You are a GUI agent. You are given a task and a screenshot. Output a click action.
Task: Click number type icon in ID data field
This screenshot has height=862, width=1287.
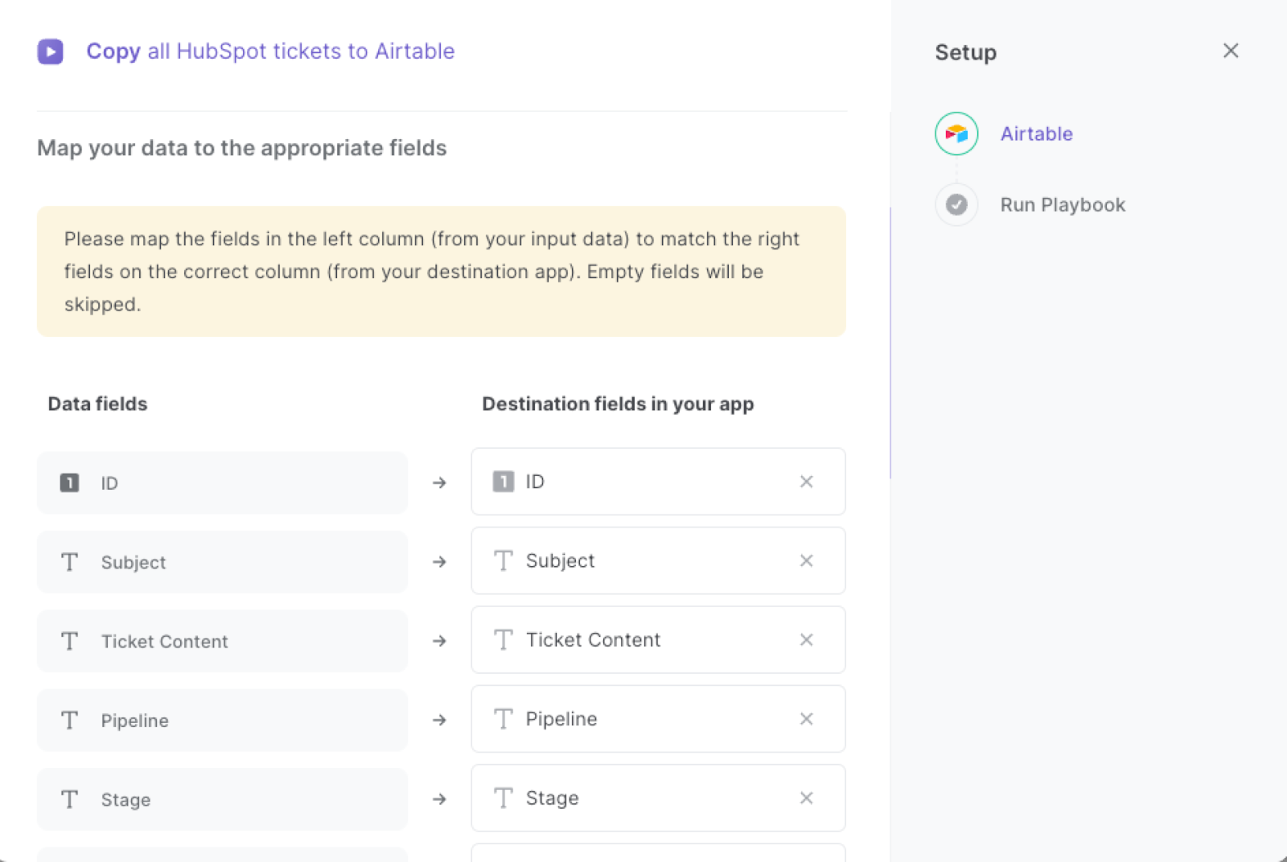[69, 482]
